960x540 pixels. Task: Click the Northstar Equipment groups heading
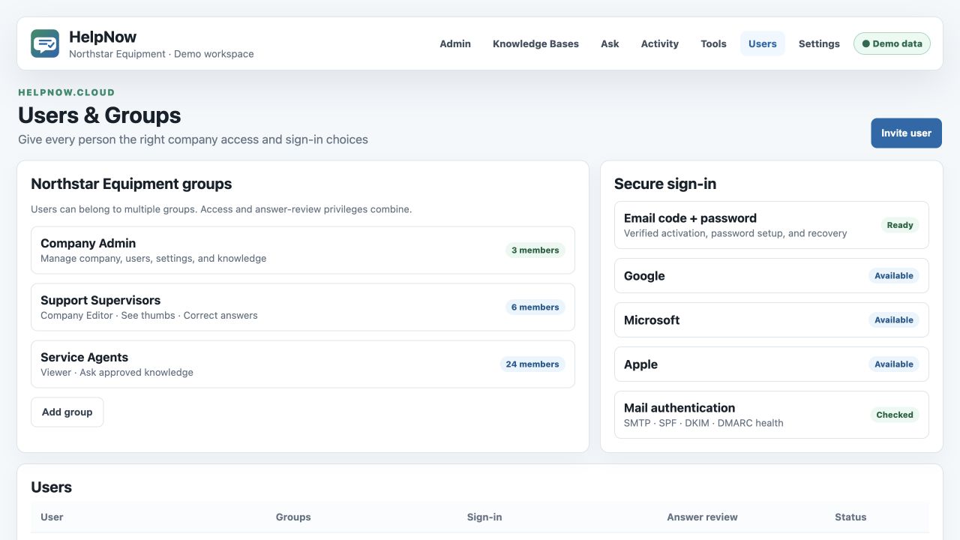pyautogui.click(x=131, y=184)
